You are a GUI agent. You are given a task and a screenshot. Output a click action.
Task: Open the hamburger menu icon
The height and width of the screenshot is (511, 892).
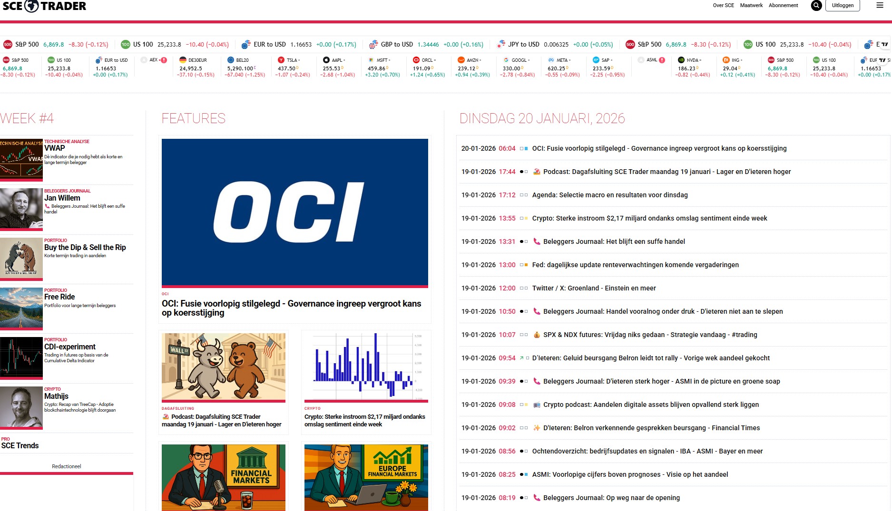pyautogui.click(x=880, y=5)
